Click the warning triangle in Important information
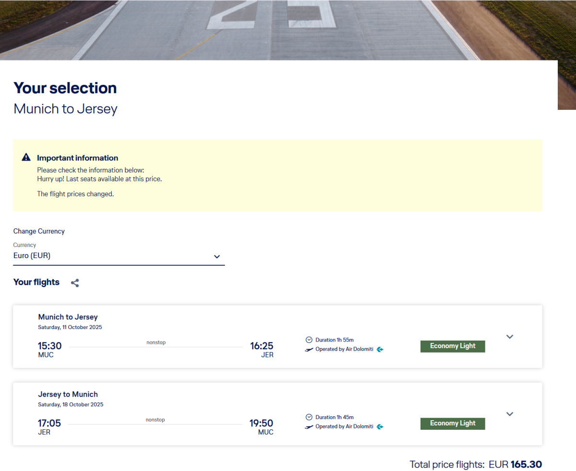Screen dimensions: 576x471 point(26,157)
